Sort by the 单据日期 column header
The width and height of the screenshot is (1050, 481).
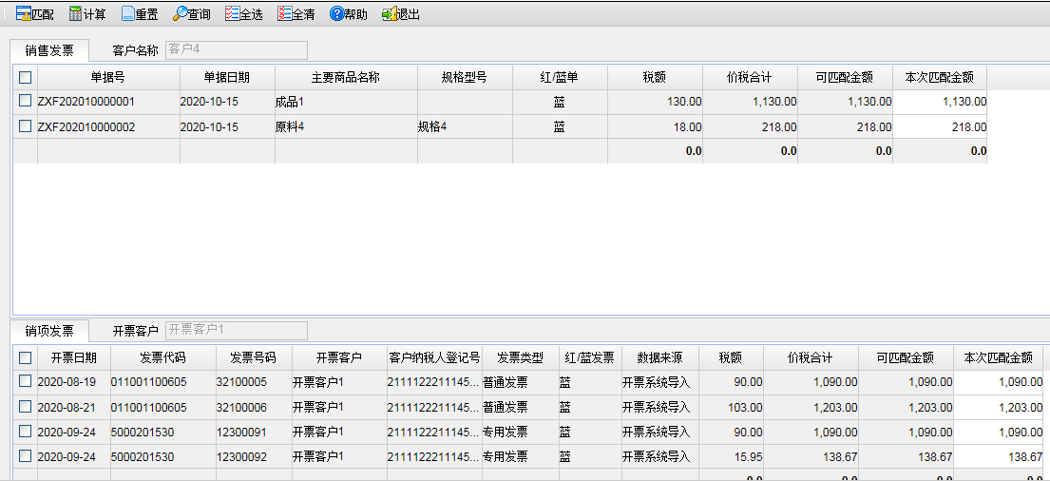coord(227,77)
